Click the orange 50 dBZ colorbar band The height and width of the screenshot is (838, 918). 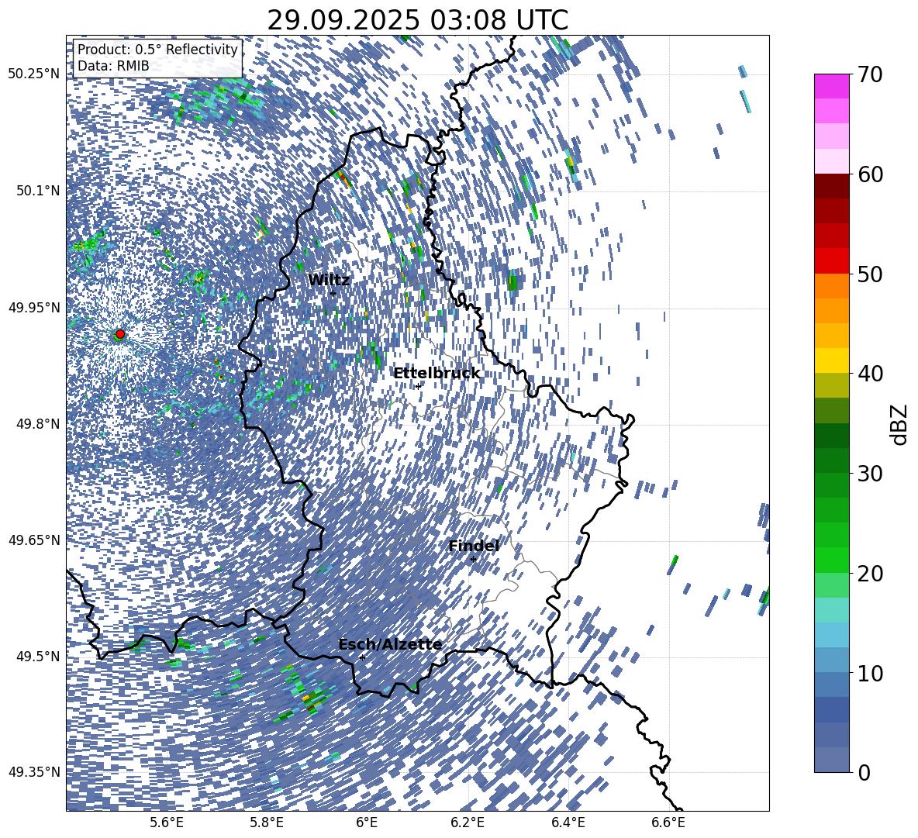[x=831, y=285]
